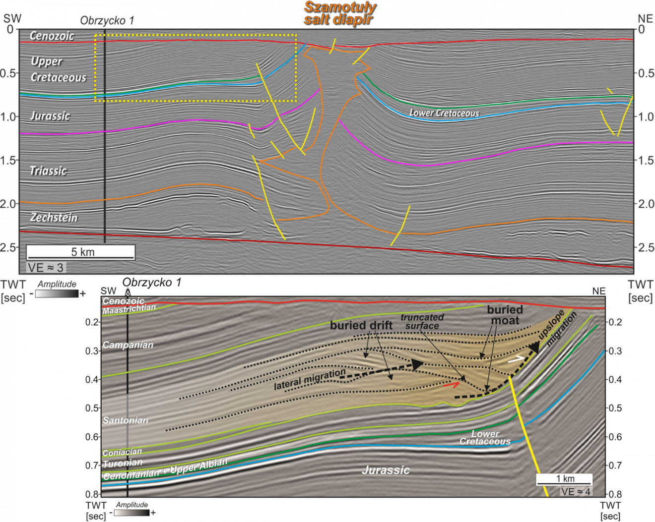
Task: Click the Jurassic label in lower panel
Action: click(386, 470)
